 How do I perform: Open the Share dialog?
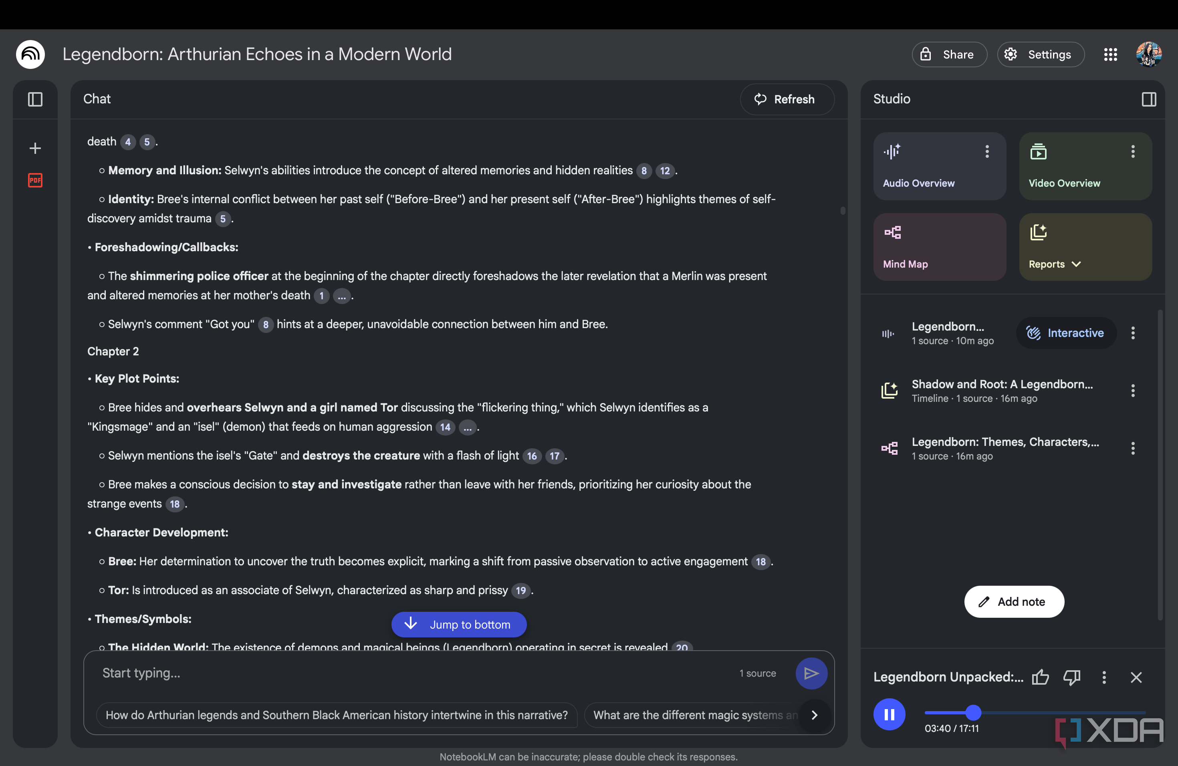click(x=949, y=54)
